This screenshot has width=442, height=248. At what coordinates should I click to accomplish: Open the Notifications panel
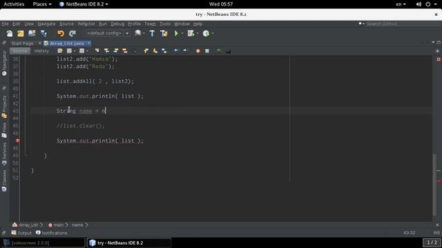pyautogui.click(x=52, y=233)
